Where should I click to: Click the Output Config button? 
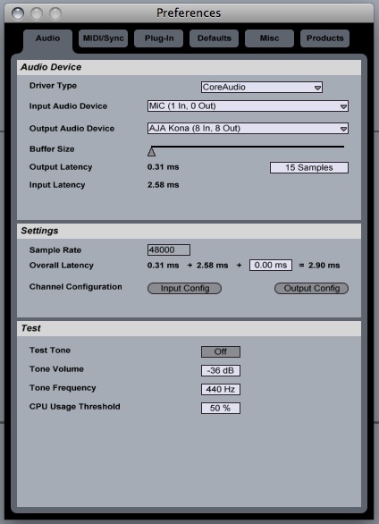(311, 289)
